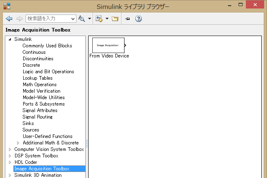Expand the Computer Vision System Toolbox node
This screenshot has height=178, width=267.
(10, 149)
